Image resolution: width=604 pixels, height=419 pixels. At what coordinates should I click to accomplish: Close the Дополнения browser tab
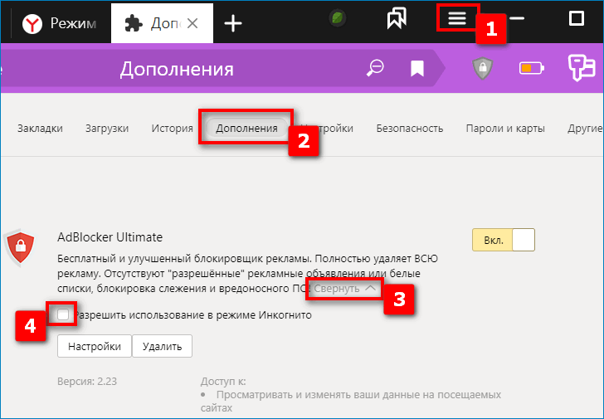pyautogui.click(x=192, y=23)
